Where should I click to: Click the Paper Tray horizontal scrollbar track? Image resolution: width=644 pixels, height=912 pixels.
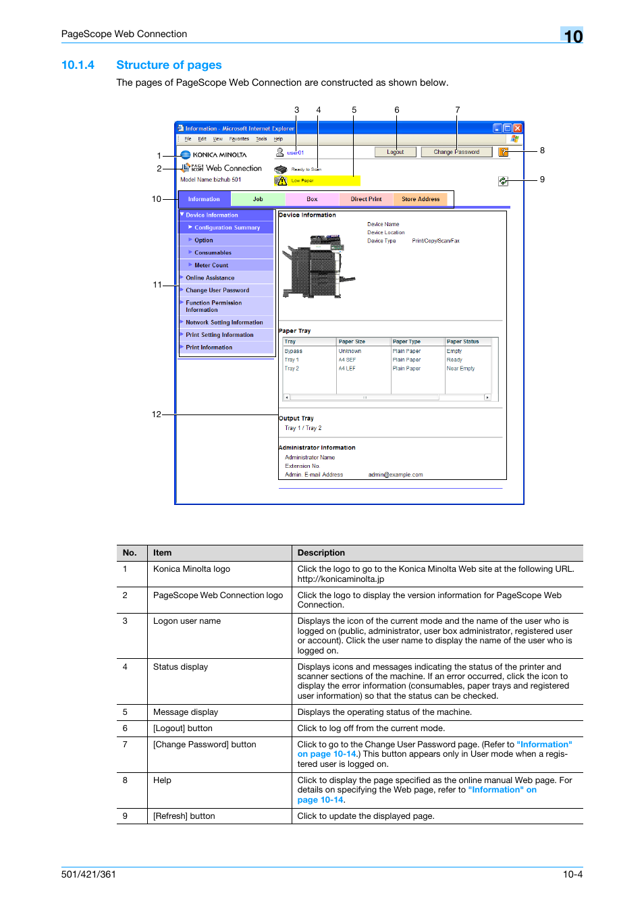click(x=386, y=398)
